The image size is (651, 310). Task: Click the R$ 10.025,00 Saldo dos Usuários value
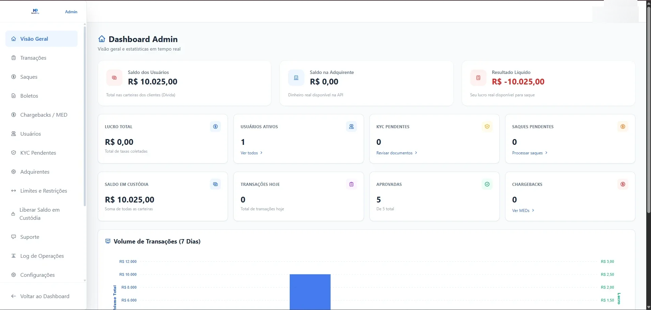(153, 82)
